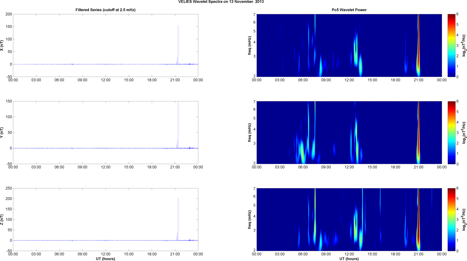Click the bottom color bar's log2(nT²/Hz) label
467x261 pixels.
pos(464,220)
